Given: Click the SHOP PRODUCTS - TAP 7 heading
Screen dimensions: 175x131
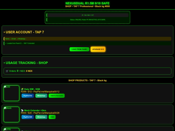Looking at the screenshot, I should click(x=87, y=81).
